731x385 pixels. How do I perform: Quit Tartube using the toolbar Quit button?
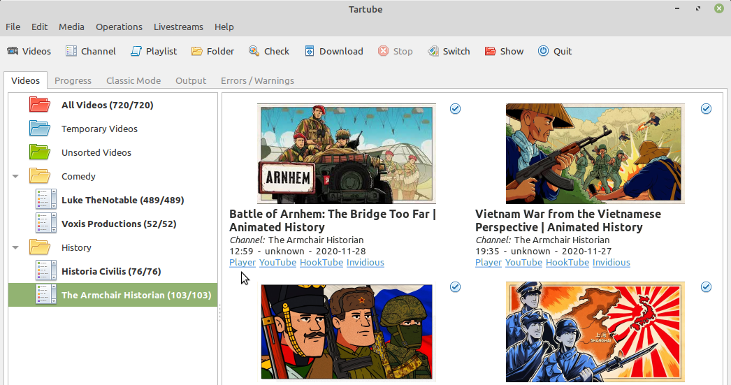point(554,51)
